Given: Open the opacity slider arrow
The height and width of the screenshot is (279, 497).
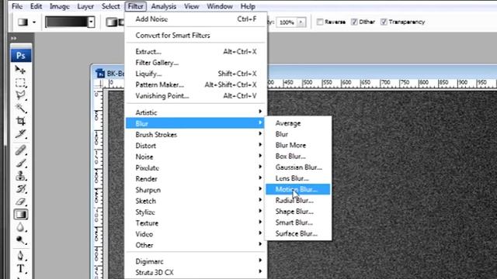Looking at the screenshot, I should coord(301,22).
